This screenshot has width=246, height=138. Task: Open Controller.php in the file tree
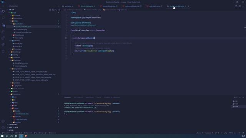coord(22,30)
